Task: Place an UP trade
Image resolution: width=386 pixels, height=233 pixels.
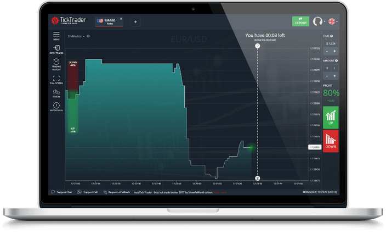Action: tap(331, 116)
